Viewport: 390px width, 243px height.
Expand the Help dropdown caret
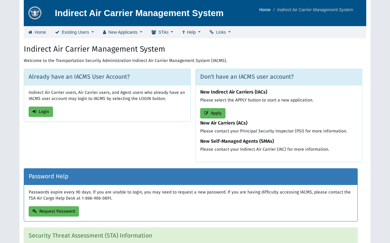pyautogui.click(x=199, y=32)
